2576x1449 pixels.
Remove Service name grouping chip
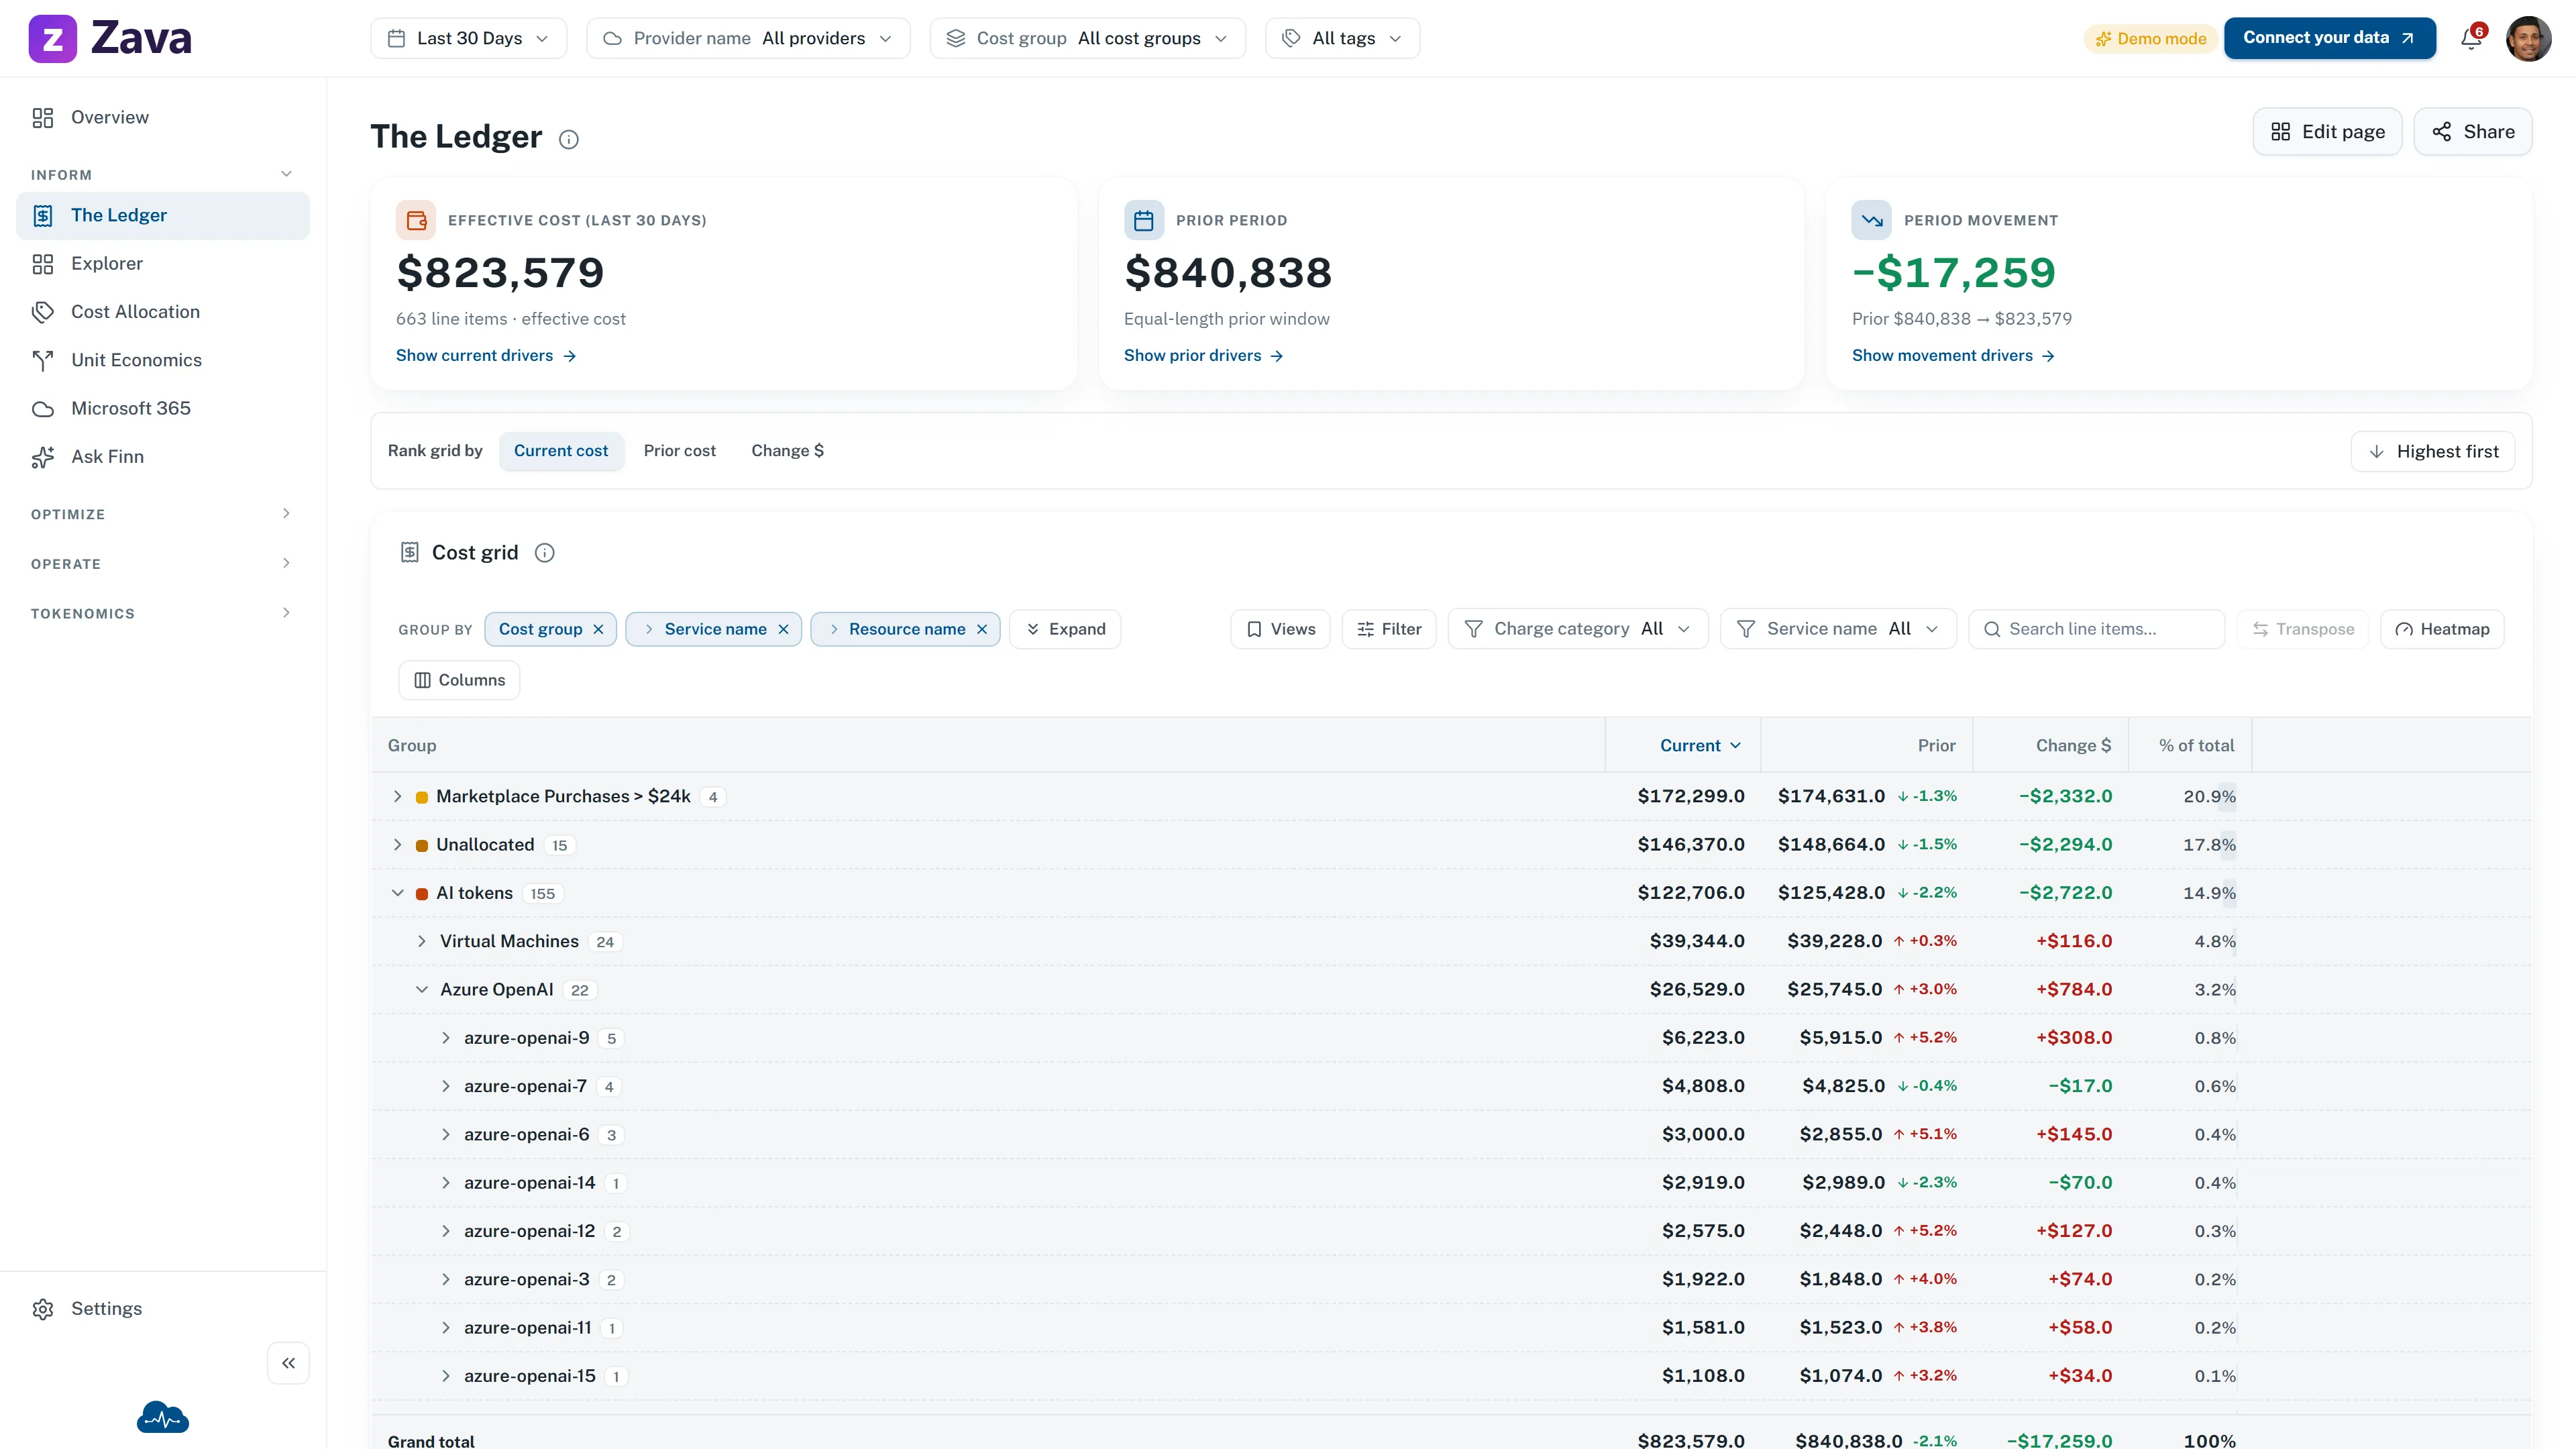[784, 629]
